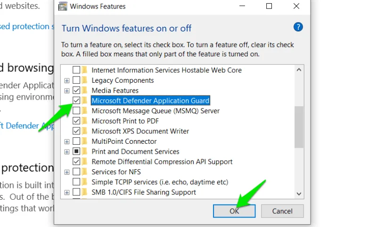
Task: Maximize the Windows Features dialog
Action: [x=269, y=6]
